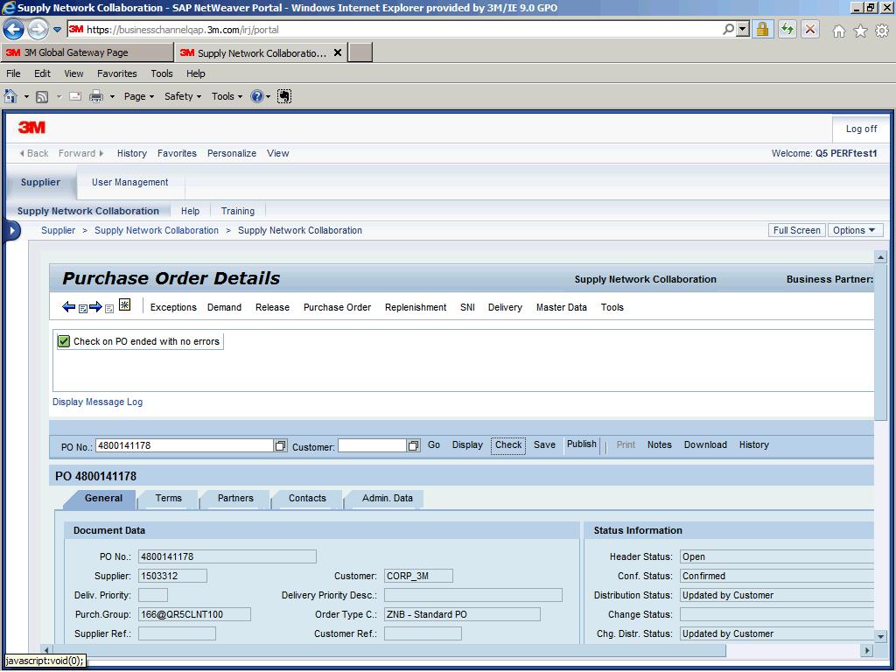This screenshot has width=896, height=672.
Task: Click the address bar search magnifier icon
Action: coord(728,29)
